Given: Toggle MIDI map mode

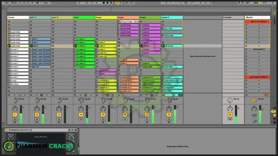Looking at the screenshot, I should (x=256, y=3).
